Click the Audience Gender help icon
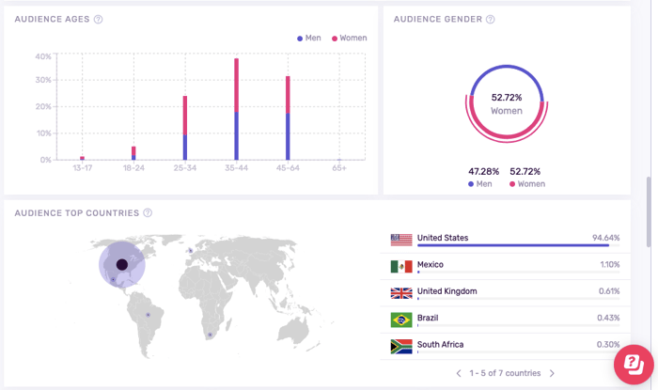The image size is (658, 390). click(491, 19)
